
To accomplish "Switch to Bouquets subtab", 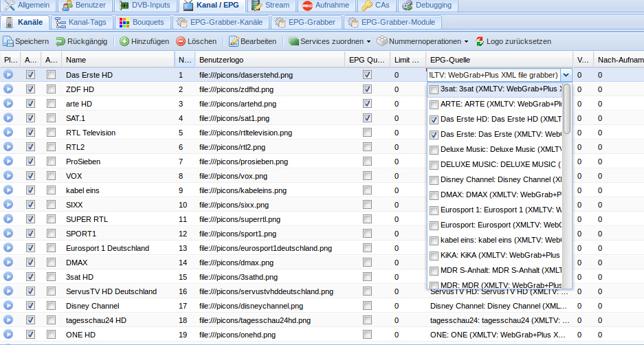I will click(142, 22).
